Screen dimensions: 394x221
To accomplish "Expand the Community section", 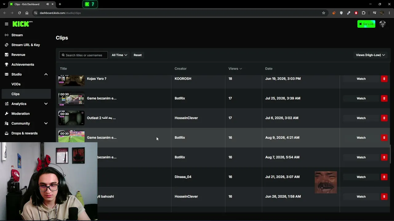I will 46,123.
